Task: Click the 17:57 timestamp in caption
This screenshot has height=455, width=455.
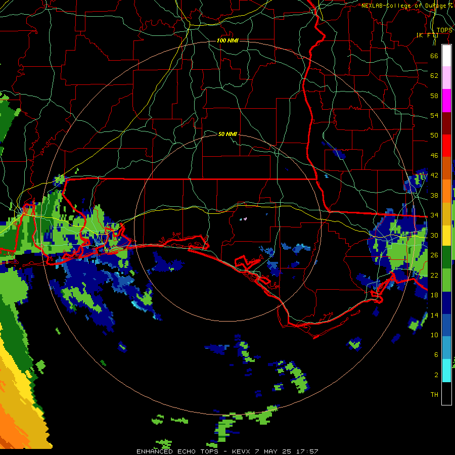Action: [307, 451]
